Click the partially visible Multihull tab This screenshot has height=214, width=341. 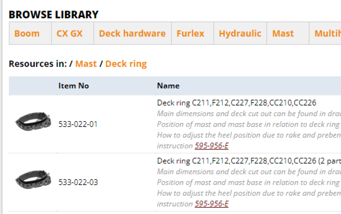pyautogui.click(x=325, y=33)
